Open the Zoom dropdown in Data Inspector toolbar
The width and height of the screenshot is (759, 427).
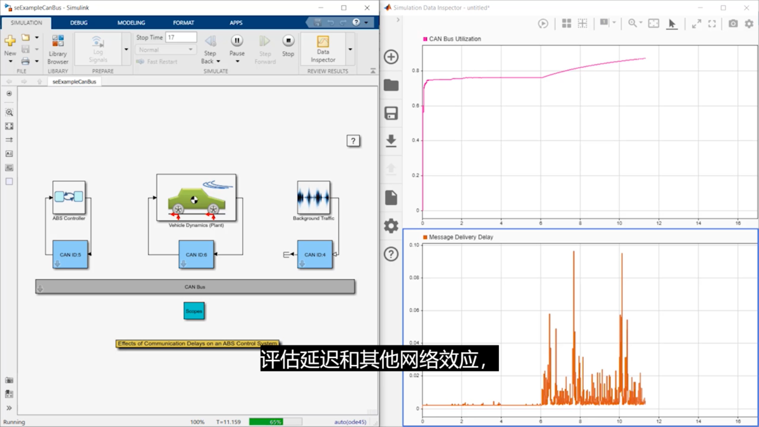tap(641, 23)
